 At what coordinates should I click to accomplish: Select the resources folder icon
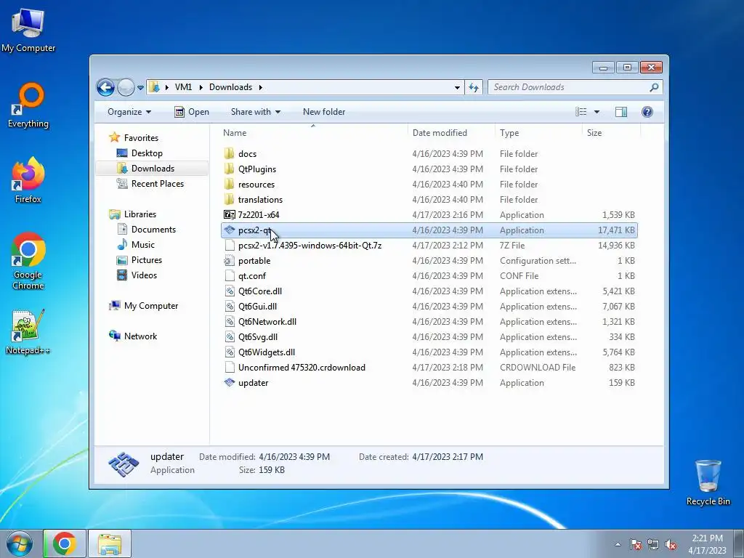click(x=230, y=184)
